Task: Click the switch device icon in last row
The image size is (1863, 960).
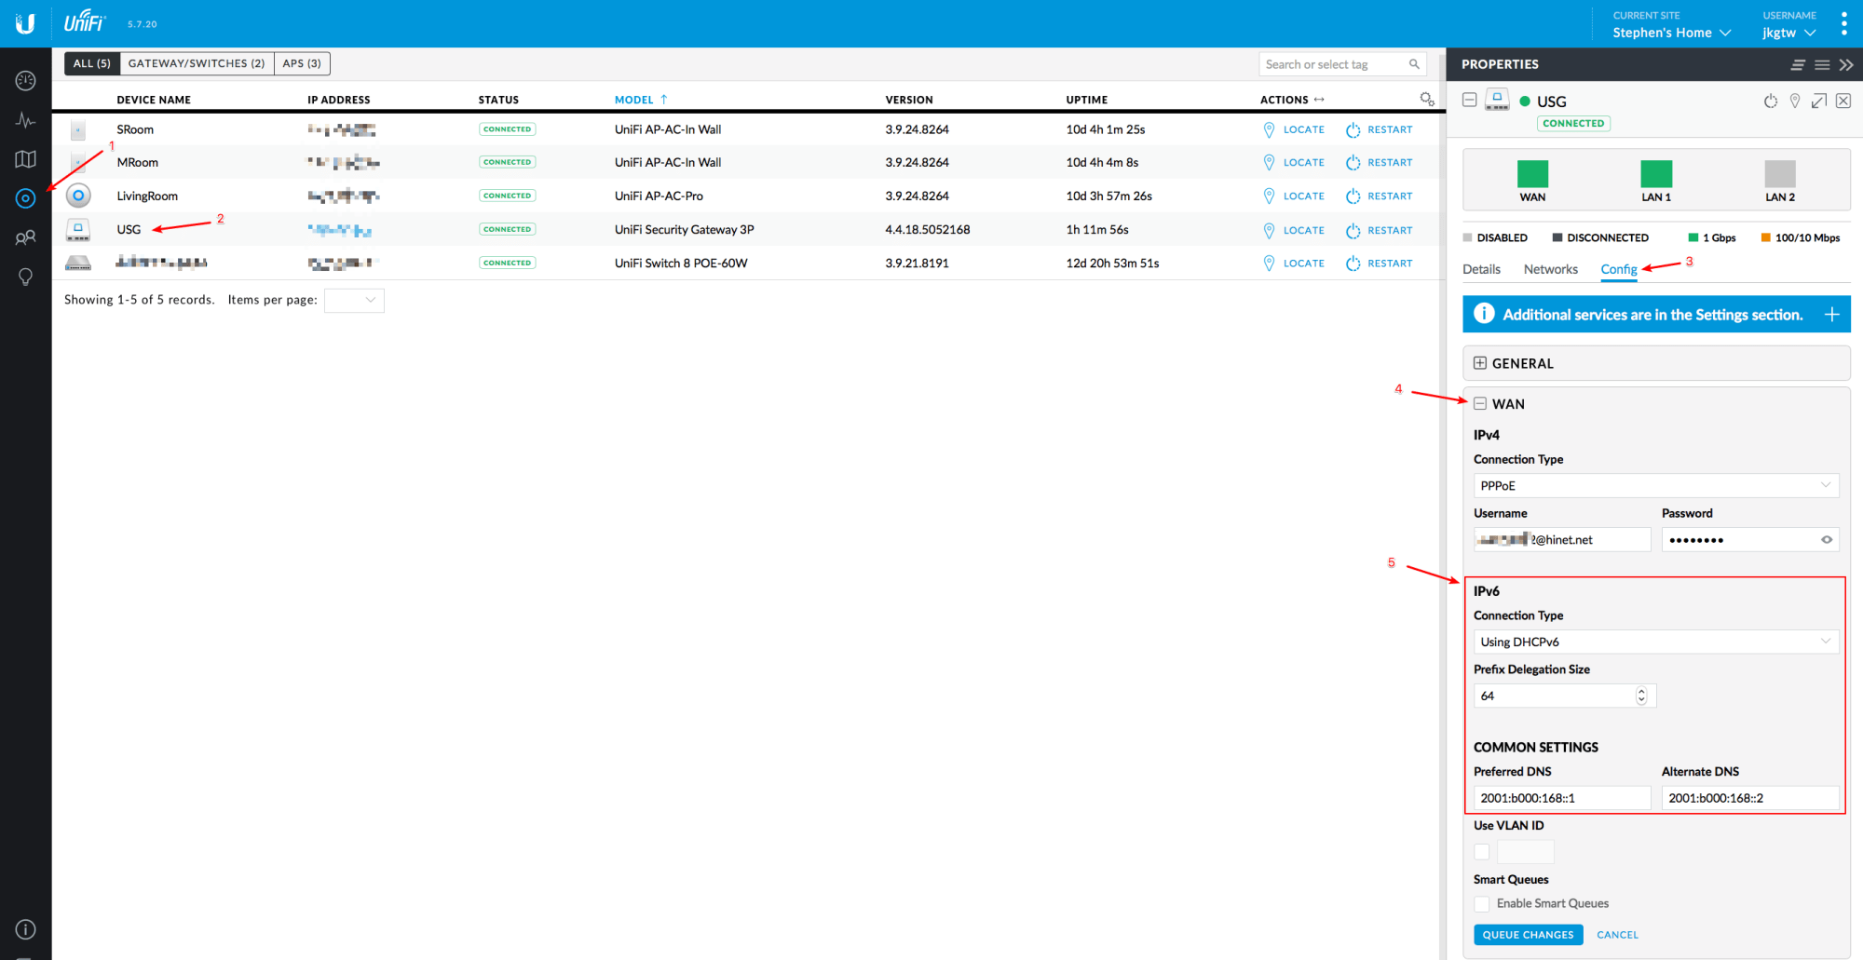Action: [78, 264]
